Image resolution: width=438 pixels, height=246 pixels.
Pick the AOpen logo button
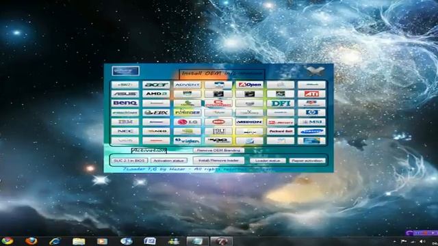tap(249, 85)
